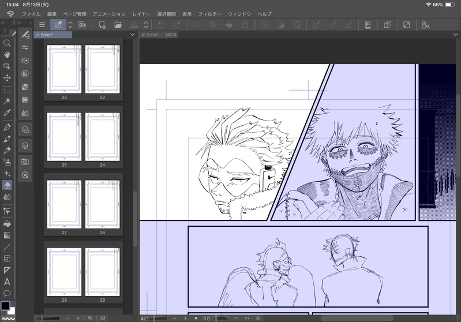Select the Decoration sparkle tool
The height and width of the screenshot is (322, 461).
7,174
